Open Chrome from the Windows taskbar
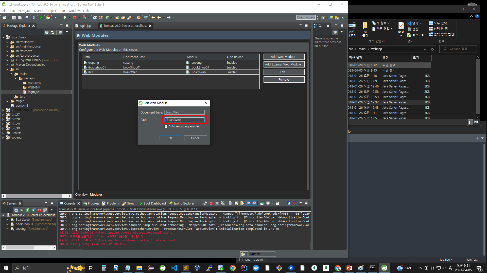 click(232, 268)
